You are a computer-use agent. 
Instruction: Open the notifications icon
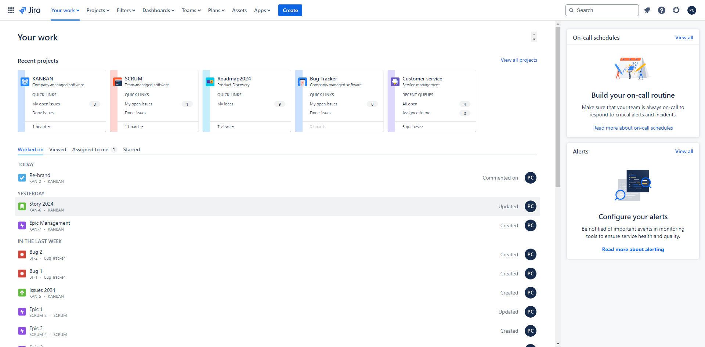coord(647,10)
